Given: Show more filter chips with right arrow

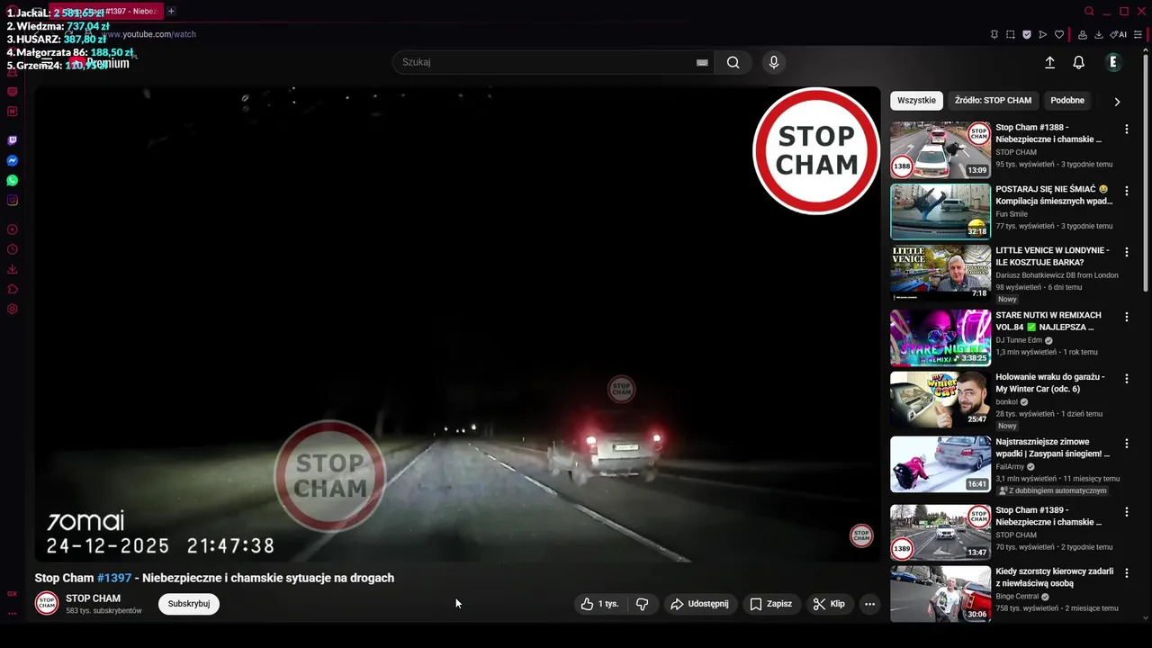Looking at the screenshot, I should [1117, 102].
